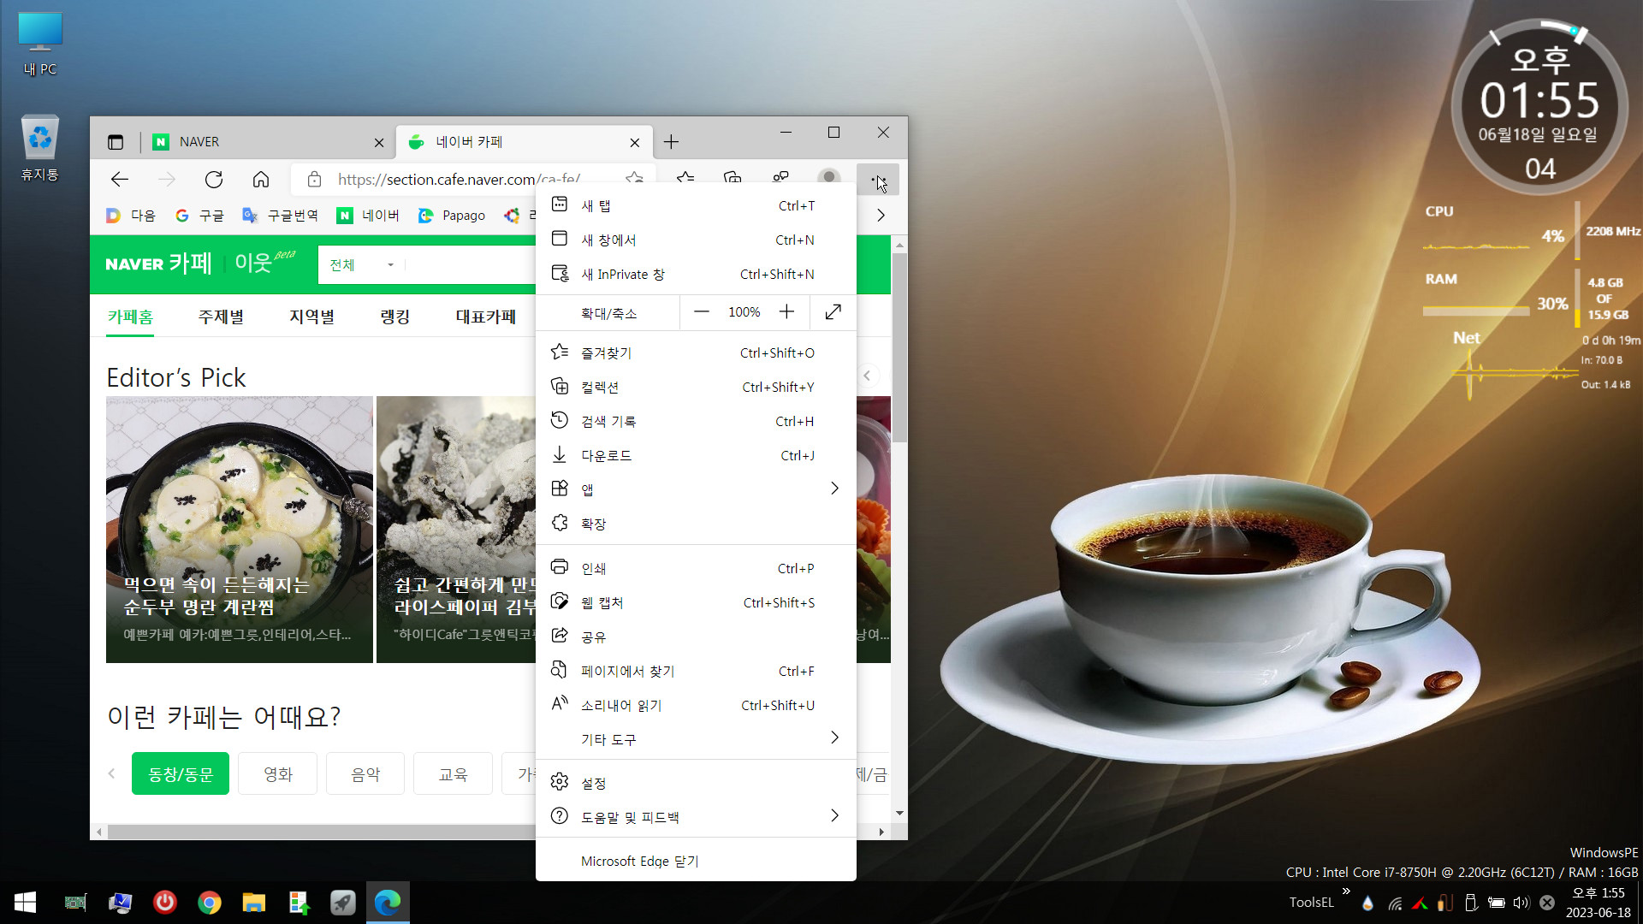This screenshot has height=924, width=1643.
Task: Open 휴지통 recycle bin icon
Action: [39, 148]
